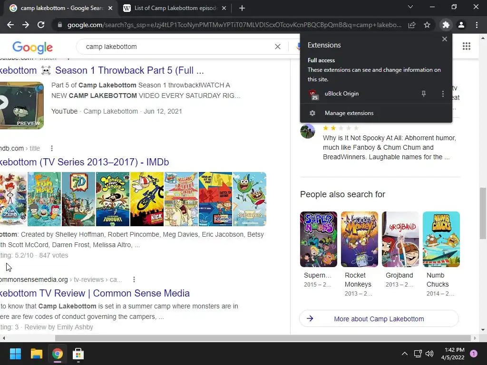
Task: Open Rocket Monkeys related search card
Action: tap(360, 254)
